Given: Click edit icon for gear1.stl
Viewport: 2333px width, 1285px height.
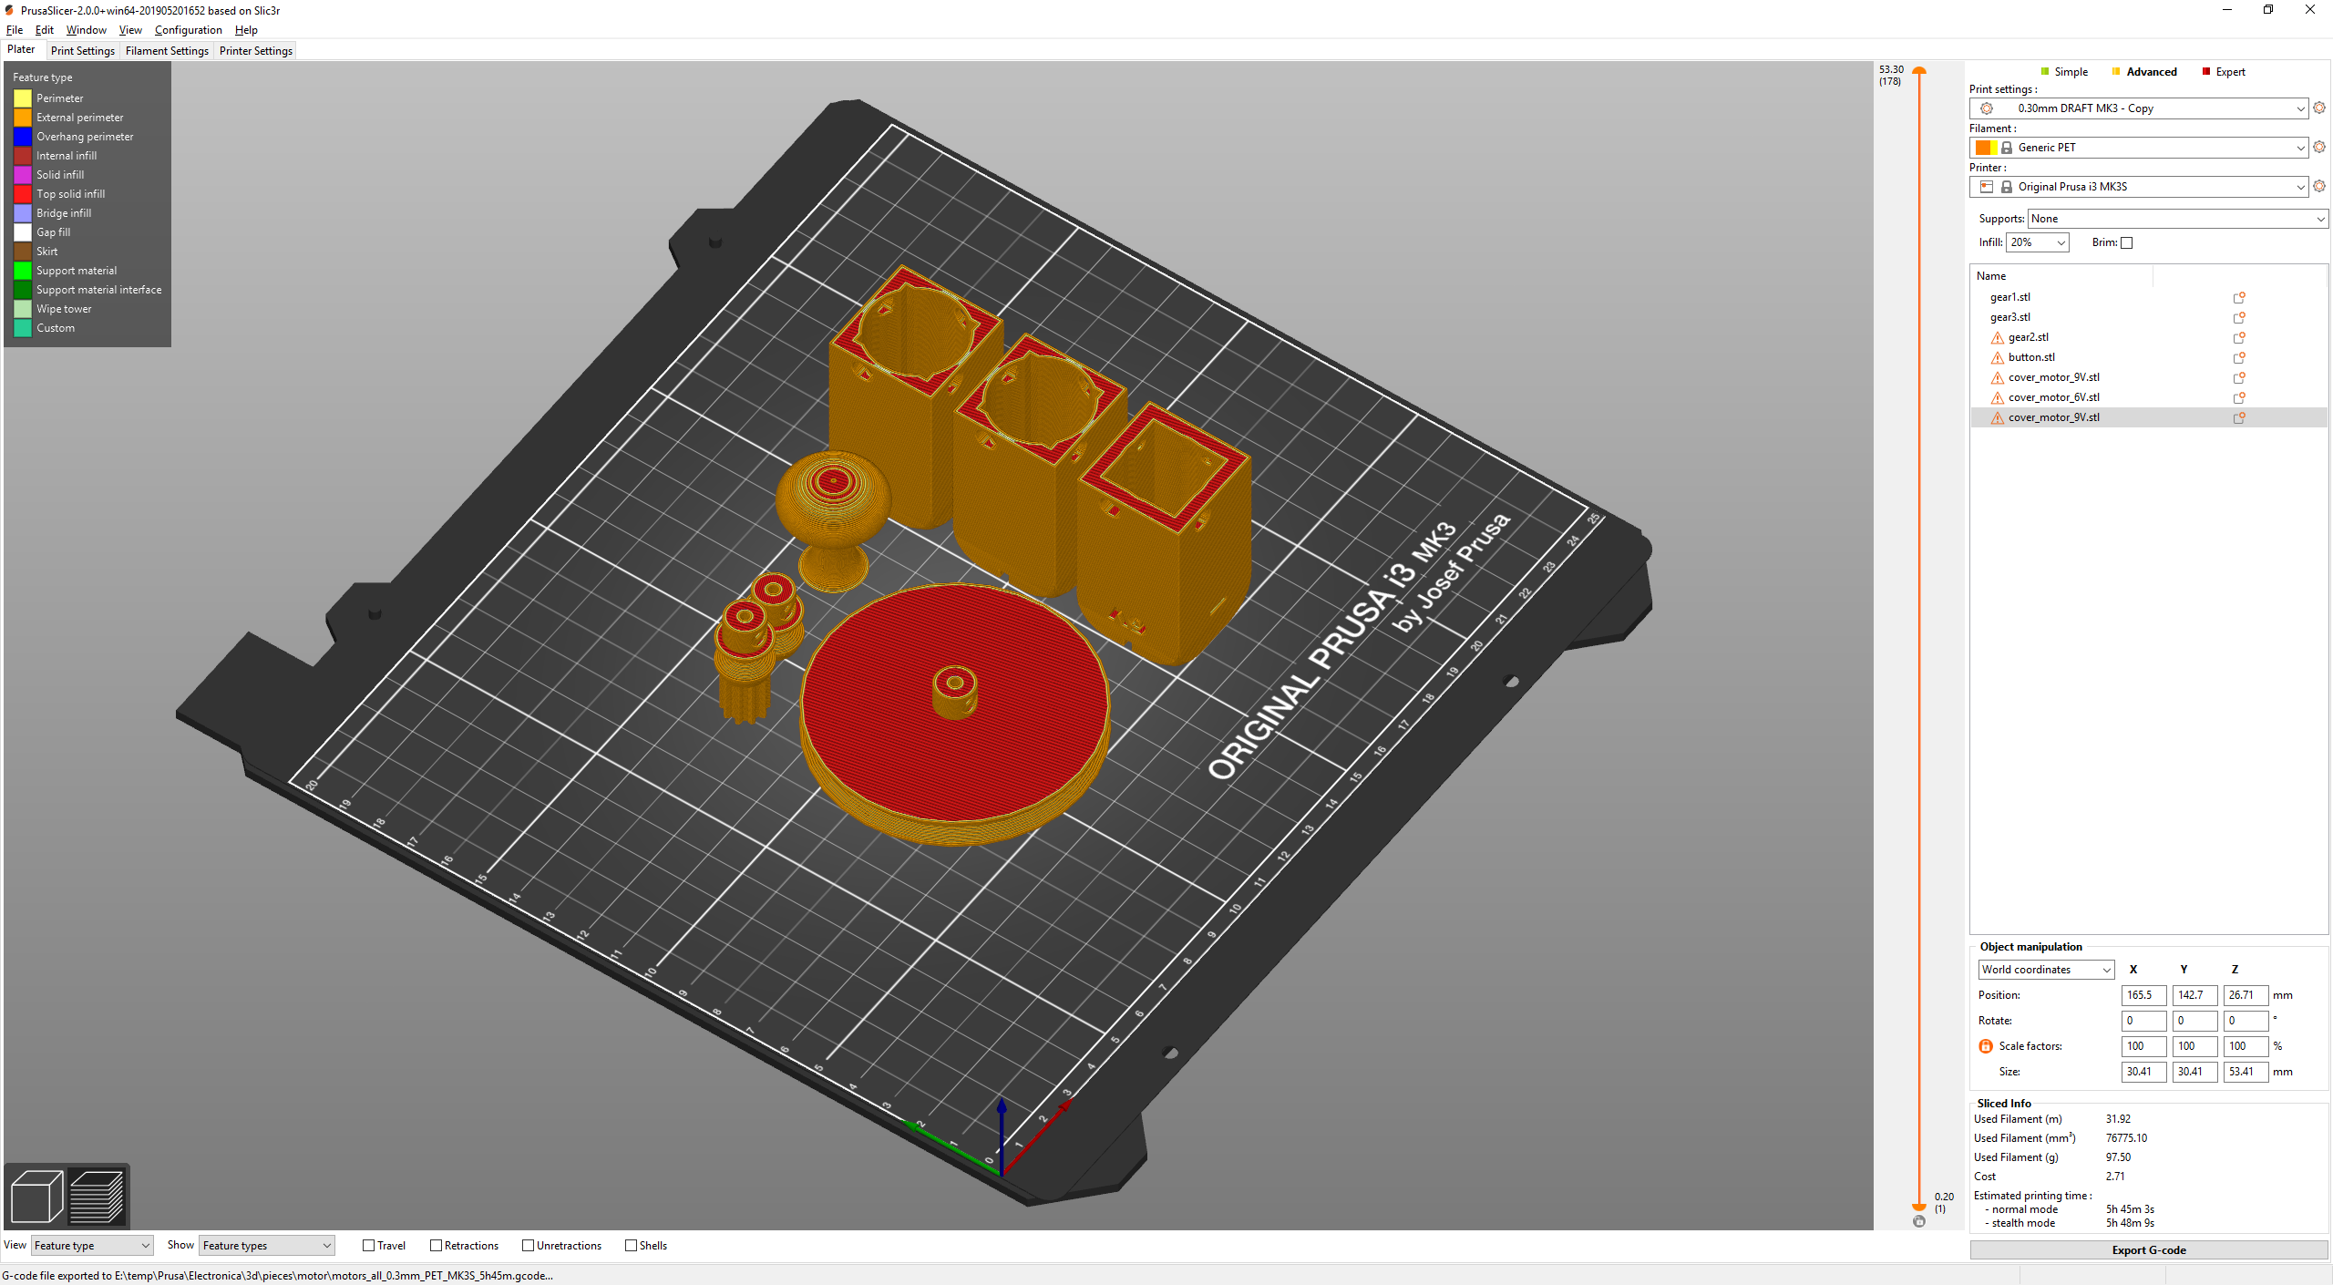Looking at the screenshot, I should coord(2238,297).
